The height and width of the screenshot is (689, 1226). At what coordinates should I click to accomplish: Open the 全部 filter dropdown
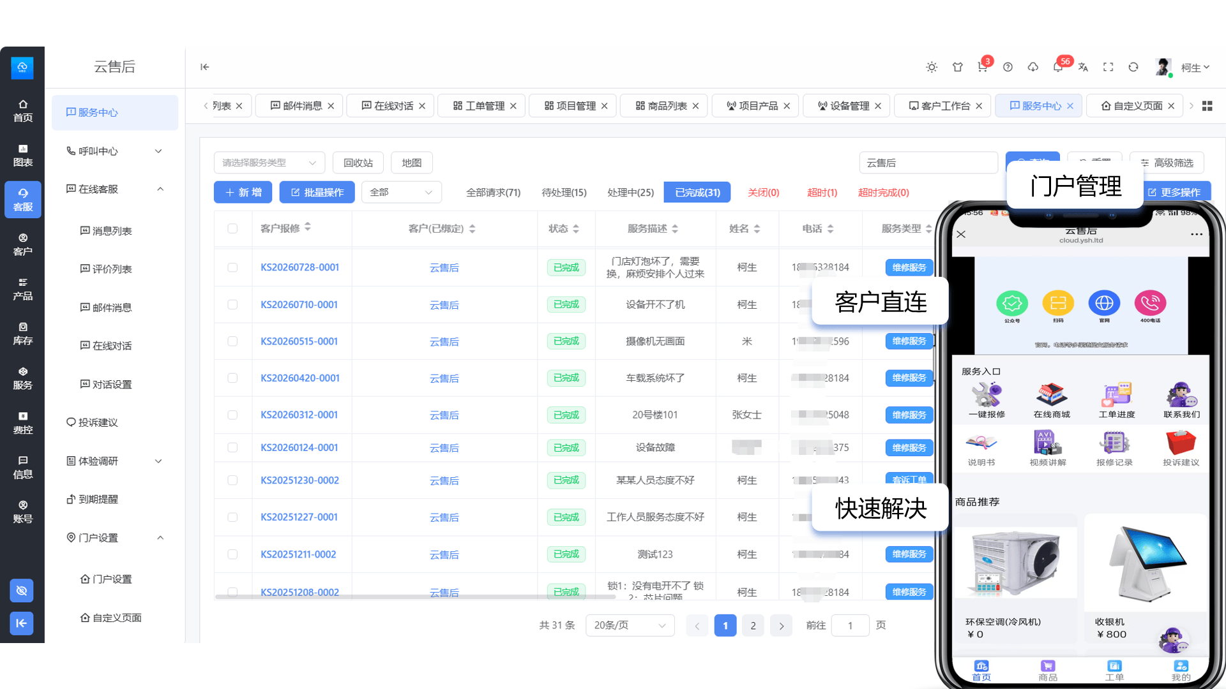click(x=402, y=192)
